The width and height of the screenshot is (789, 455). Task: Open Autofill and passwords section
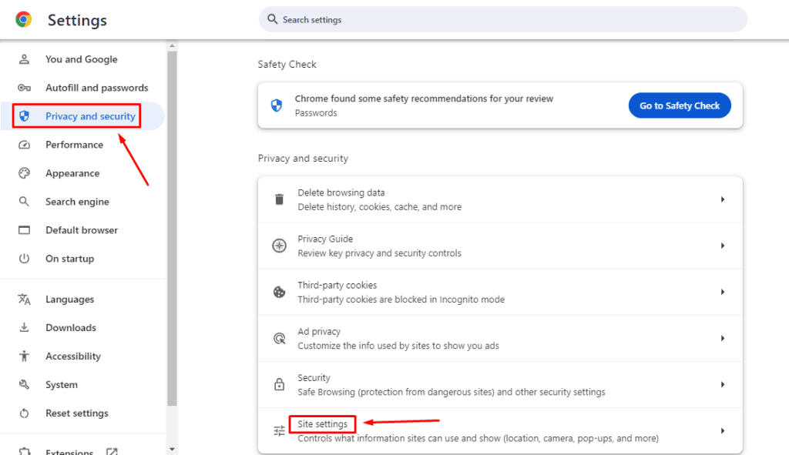(x=82, y=88)
